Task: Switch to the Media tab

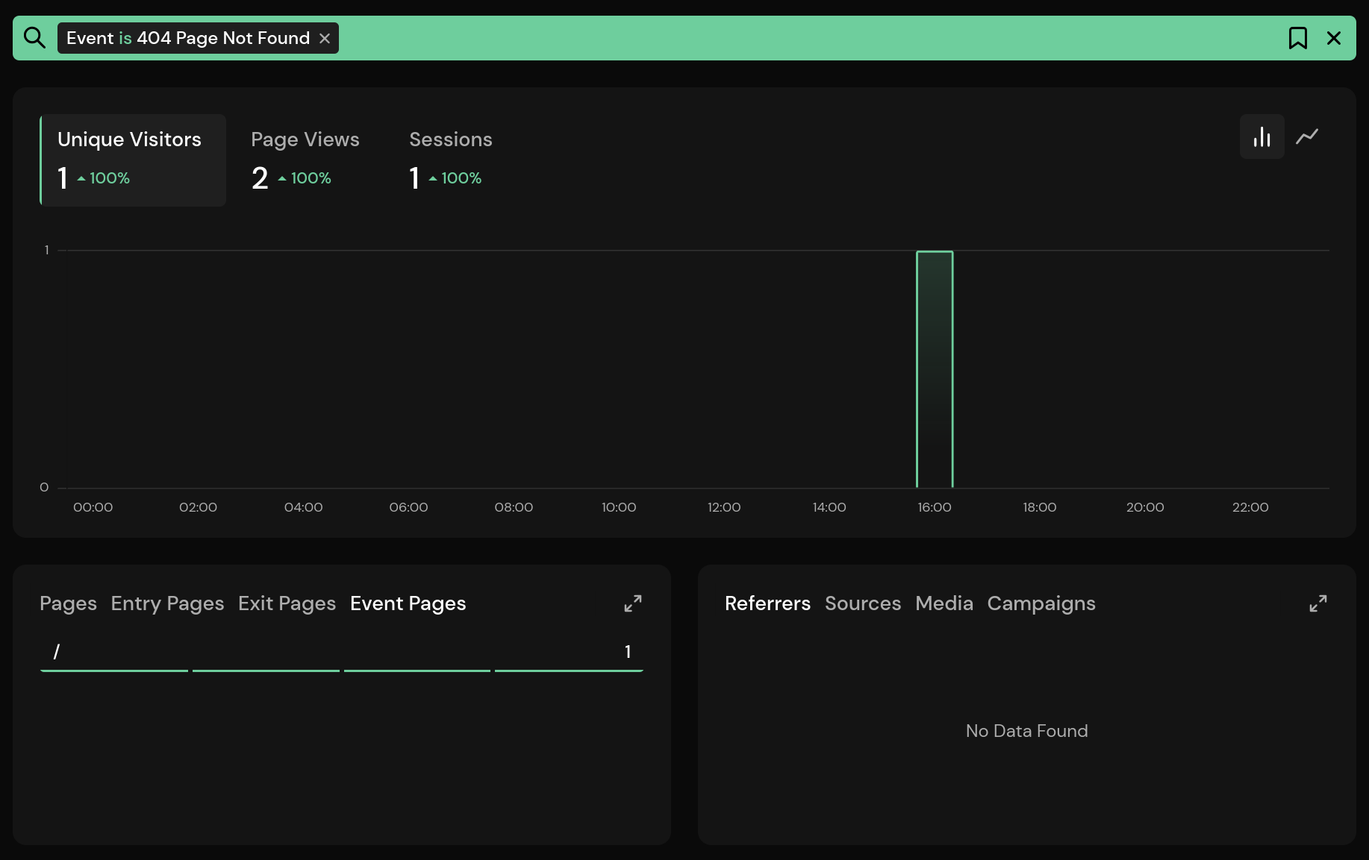Action: [944, 603]
